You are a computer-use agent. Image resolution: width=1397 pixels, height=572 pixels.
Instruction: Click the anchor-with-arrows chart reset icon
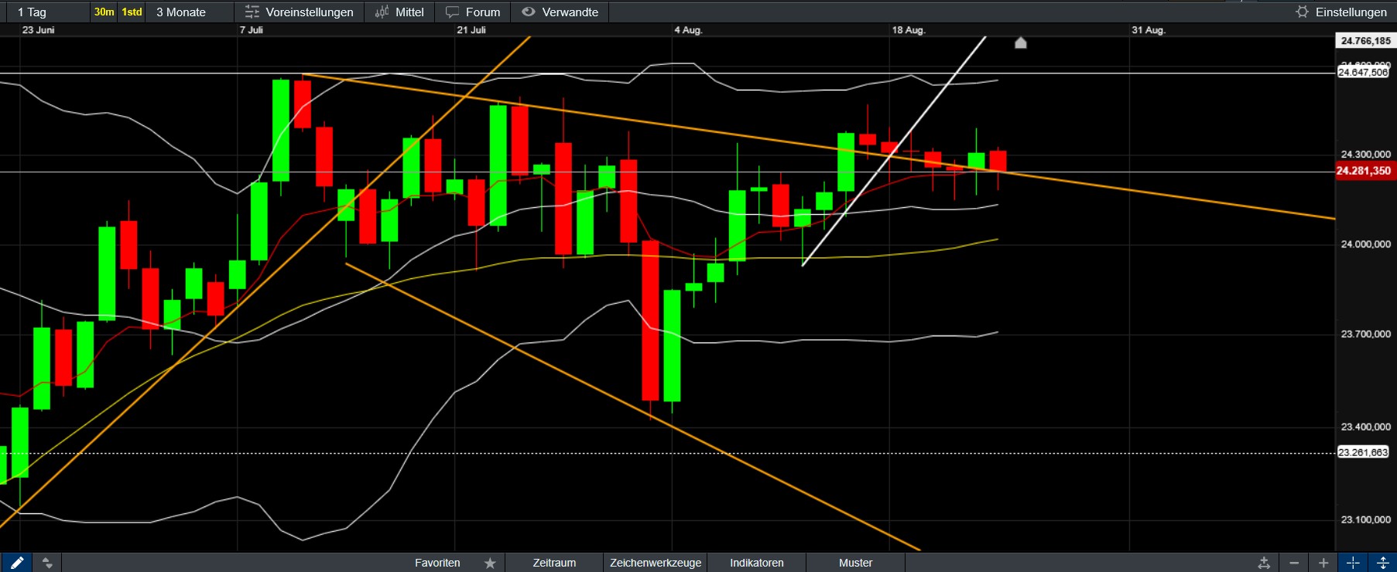coord(1264,563)
